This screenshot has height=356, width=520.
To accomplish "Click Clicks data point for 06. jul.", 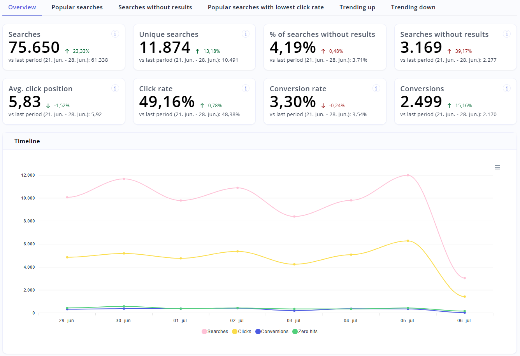I will click(x=465, y=297).
